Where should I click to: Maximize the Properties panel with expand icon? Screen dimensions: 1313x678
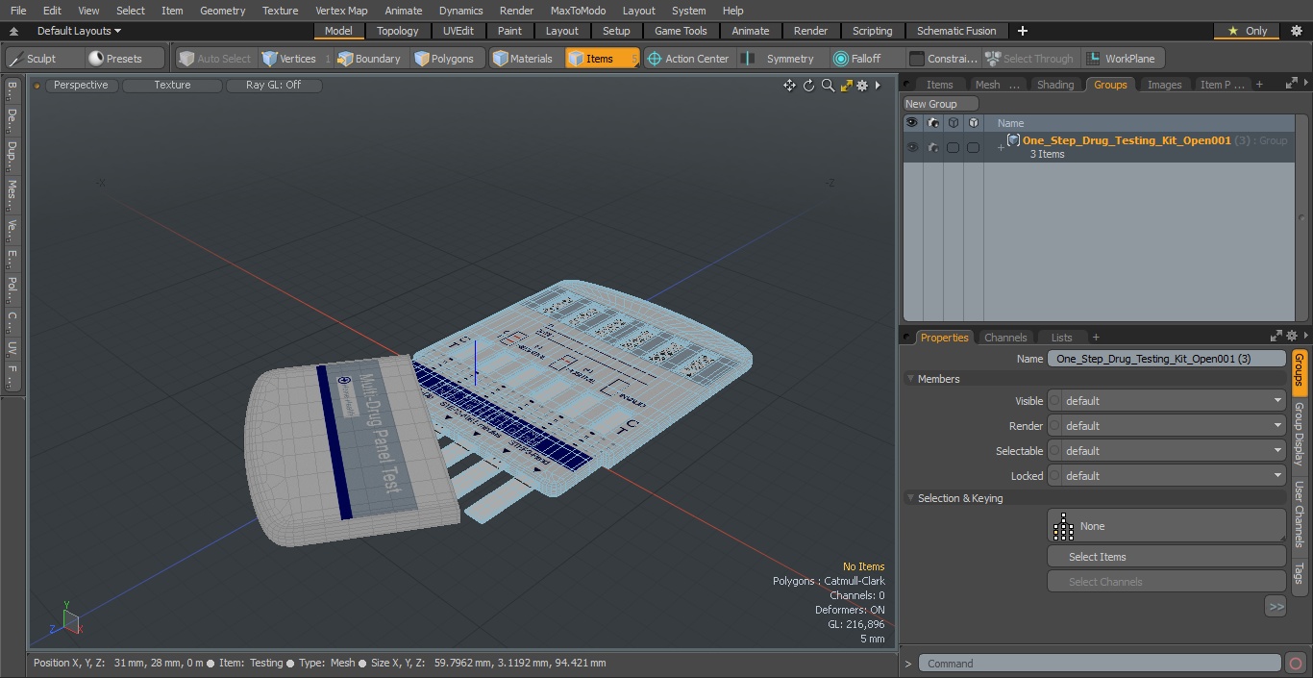point(1276,336)
